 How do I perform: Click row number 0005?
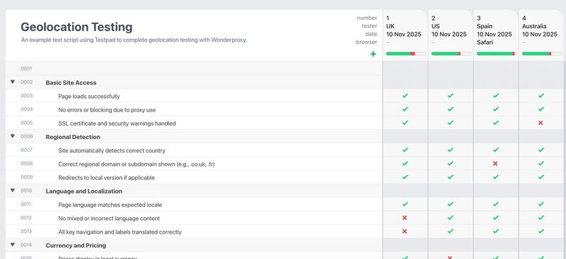click(x=26, y=123)
